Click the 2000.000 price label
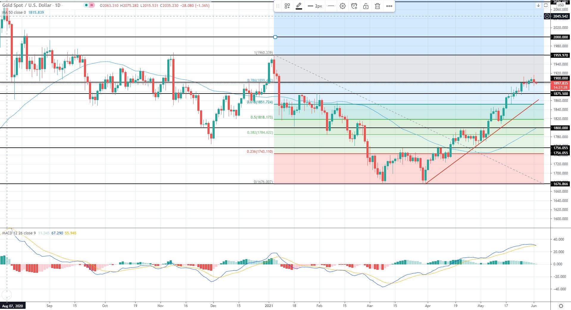The width and height of the screenshot is (571, 310). pos(560,37)
